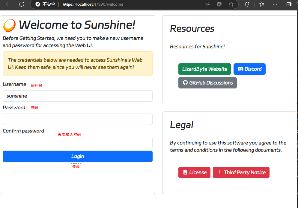Open the translate page icon
Viewport: 298px width, 208px height.
207,4
